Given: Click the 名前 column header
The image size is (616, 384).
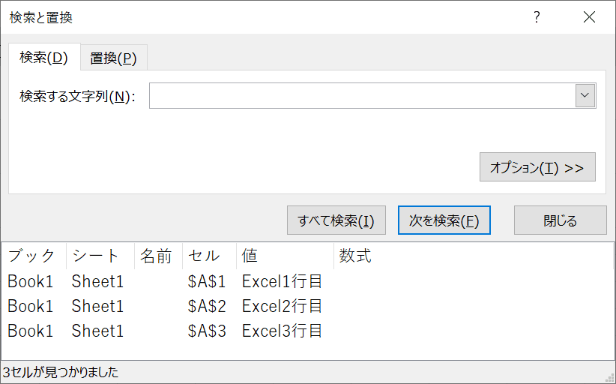Looking at the screenshot, I should (159, 256).
